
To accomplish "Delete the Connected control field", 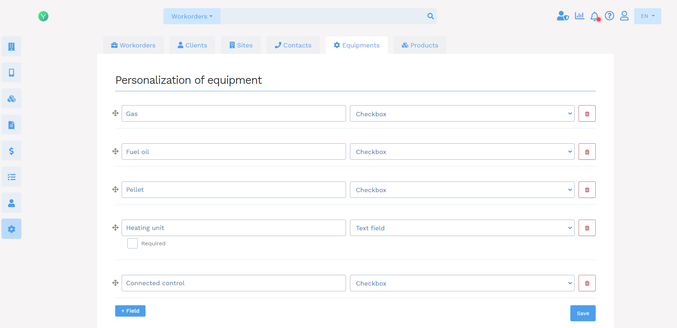I will point(587,283).
